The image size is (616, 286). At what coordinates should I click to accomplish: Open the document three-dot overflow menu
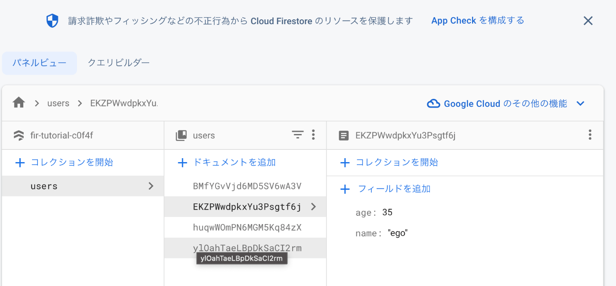point(590,135)
